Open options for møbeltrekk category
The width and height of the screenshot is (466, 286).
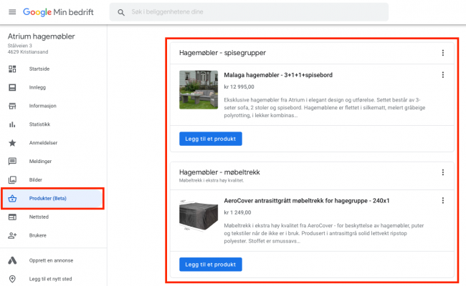443,172
